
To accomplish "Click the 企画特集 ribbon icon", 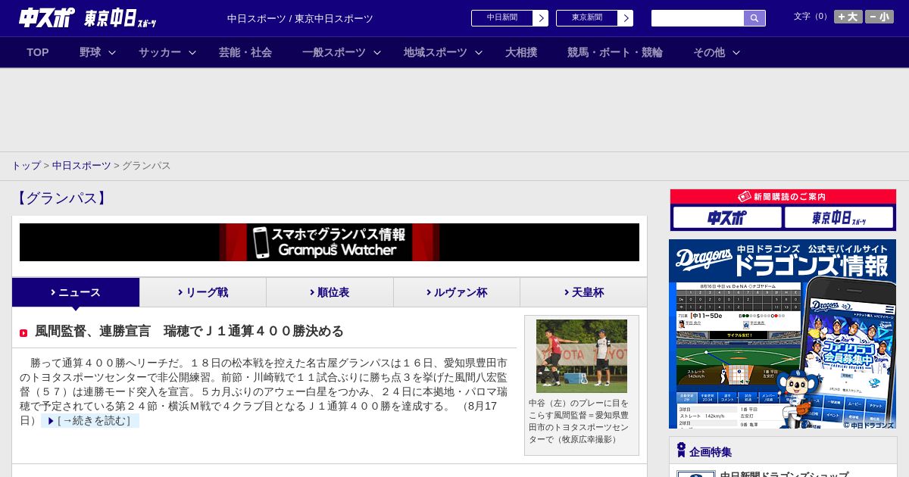I will pos(681,450).
